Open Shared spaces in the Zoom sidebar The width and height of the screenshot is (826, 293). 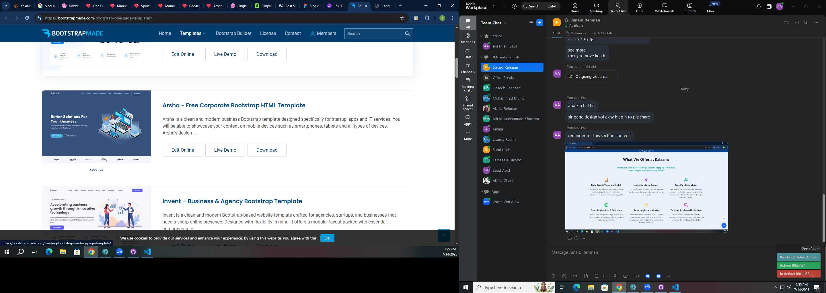(468, 103)
